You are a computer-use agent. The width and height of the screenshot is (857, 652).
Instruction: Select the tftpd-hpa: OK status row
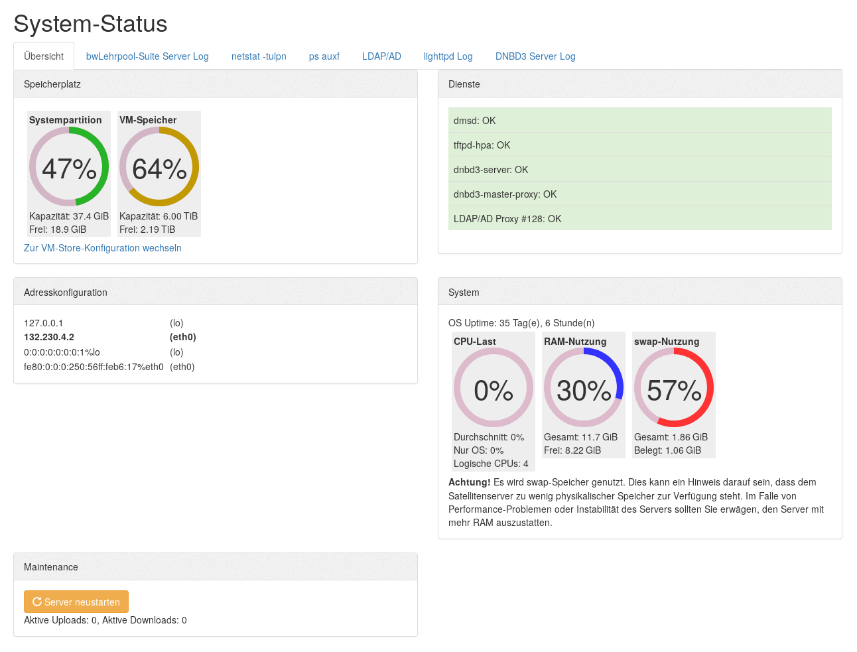(x=639, y=145)
